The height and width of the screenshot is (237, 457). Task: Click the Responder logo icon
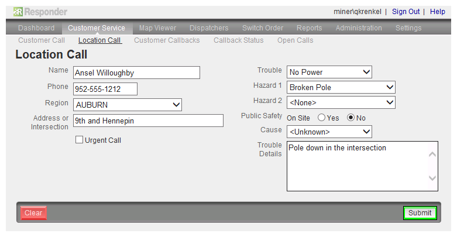point(18,12)
